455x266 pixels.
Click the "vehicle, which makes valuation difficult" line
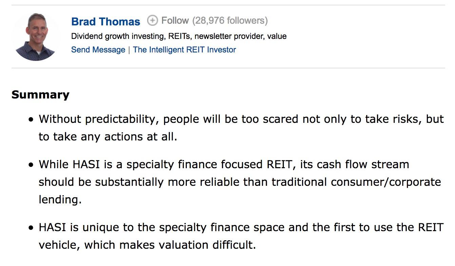(x=147, y=245)
